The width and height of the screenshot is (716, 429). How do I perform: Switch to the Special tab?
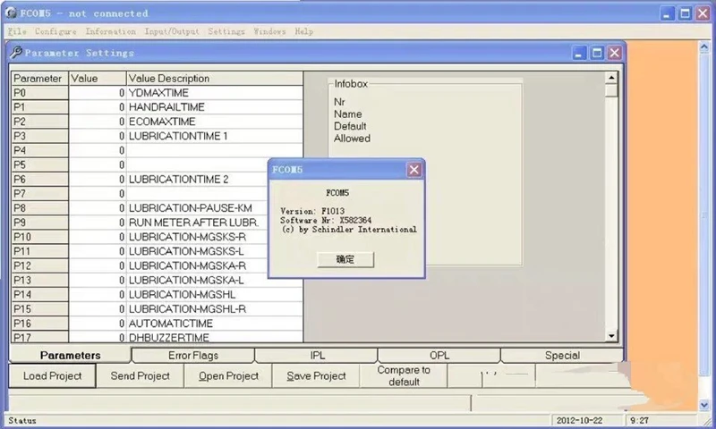(x=562, y=355)
